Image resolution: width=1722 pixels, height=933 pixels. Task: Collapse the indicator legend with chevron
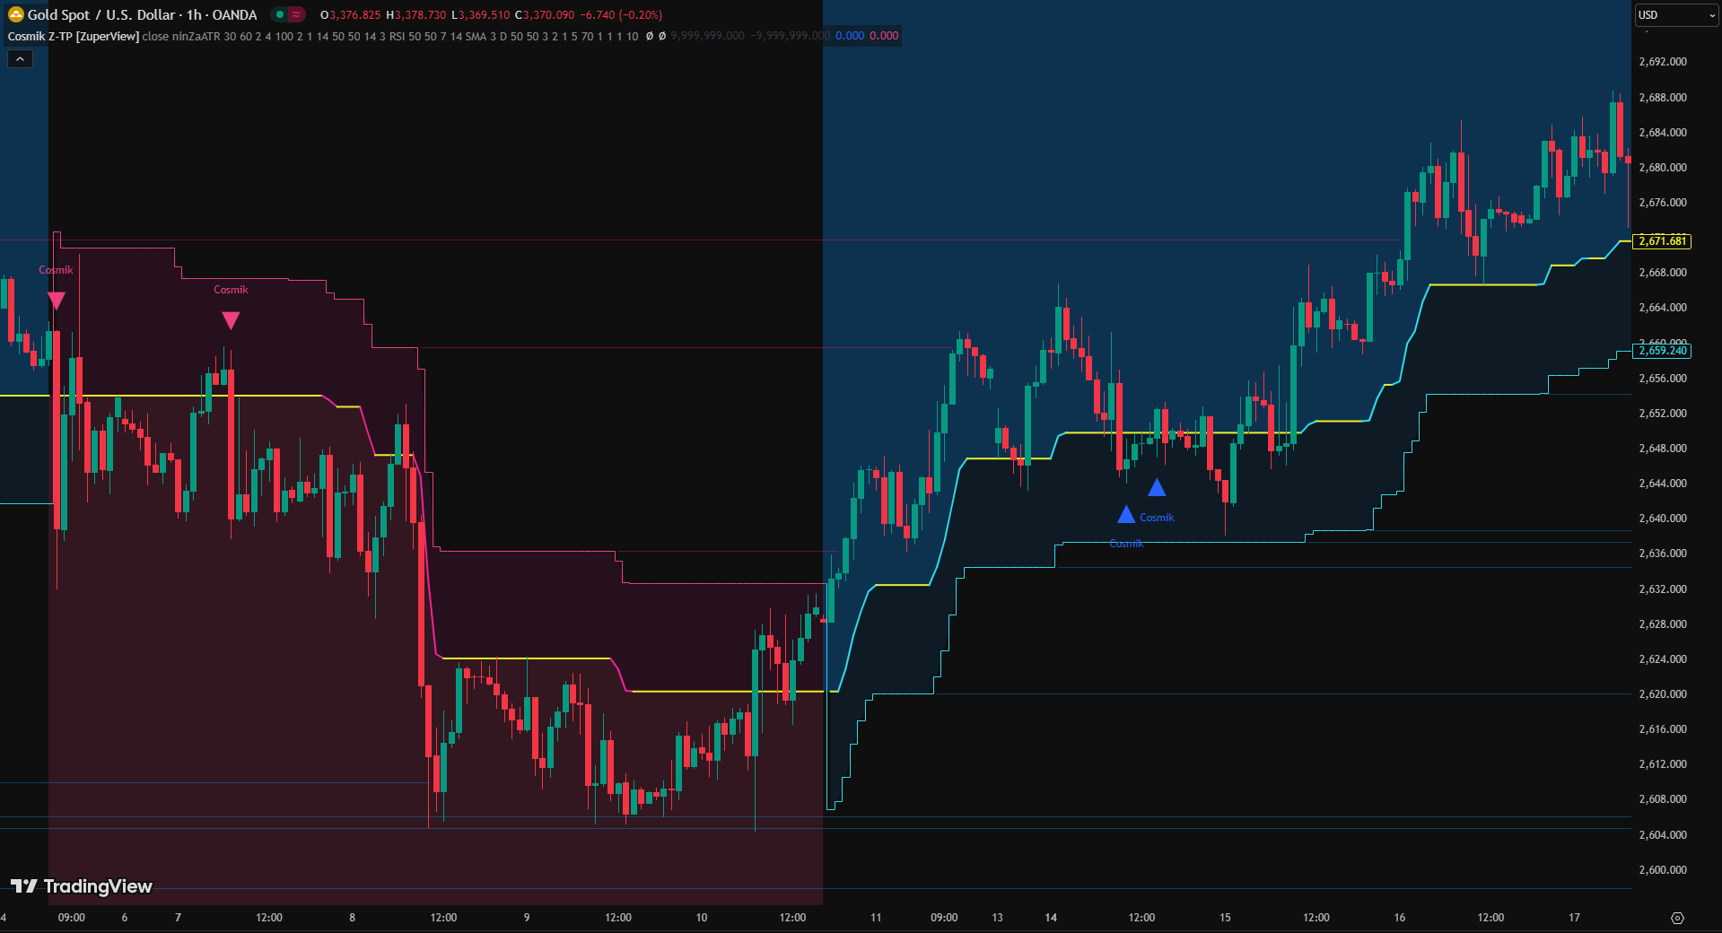[x=21, y=59]
